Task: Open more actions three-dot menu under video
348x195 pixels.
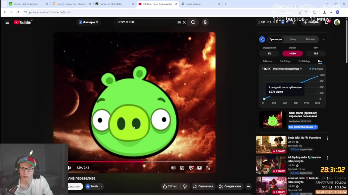Action: tap(248, 186)
